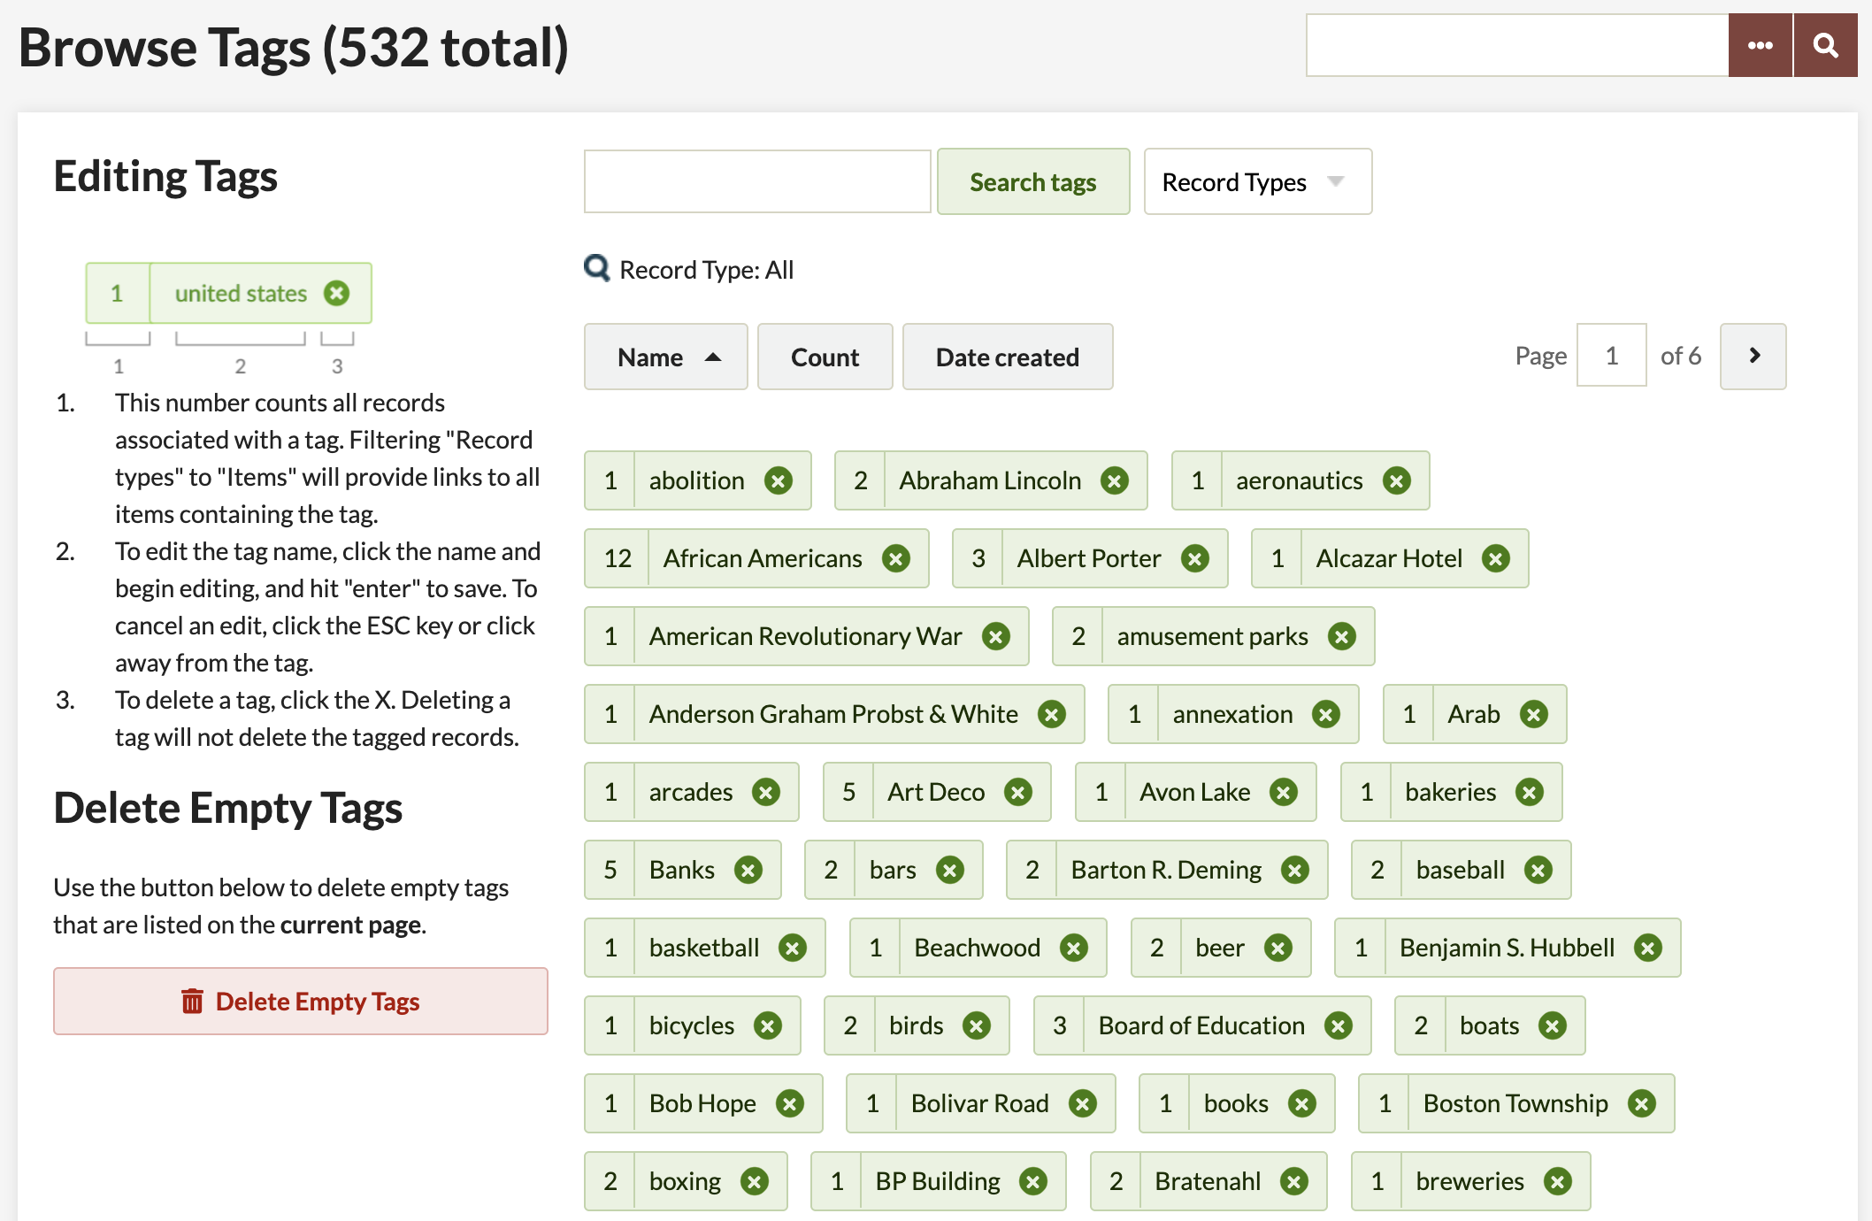The image size is (1872, 1221).
Task: Edit the African Americans tag name
Action: tap(763, 558)
